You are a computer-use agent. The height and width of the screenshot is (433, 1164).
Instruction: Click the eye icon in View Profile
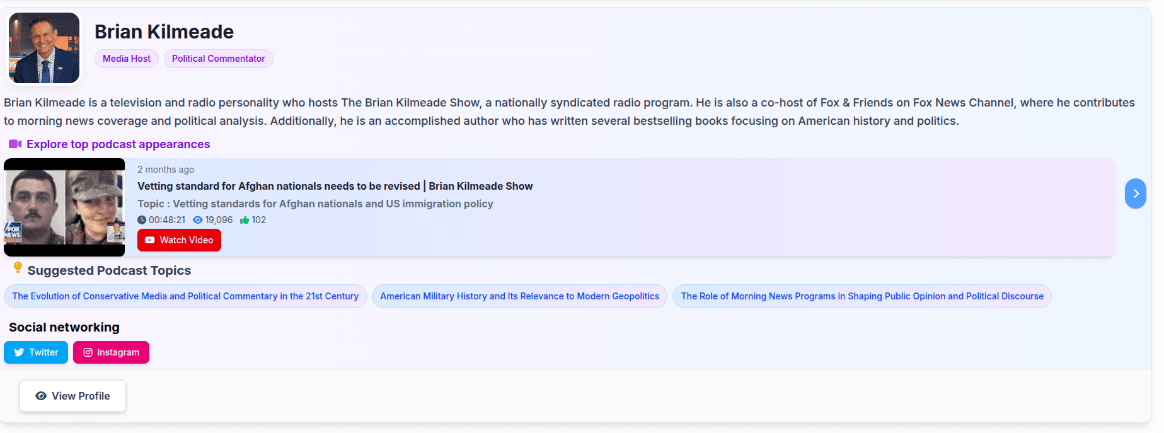pyautogui.click(x=41, y=396)
